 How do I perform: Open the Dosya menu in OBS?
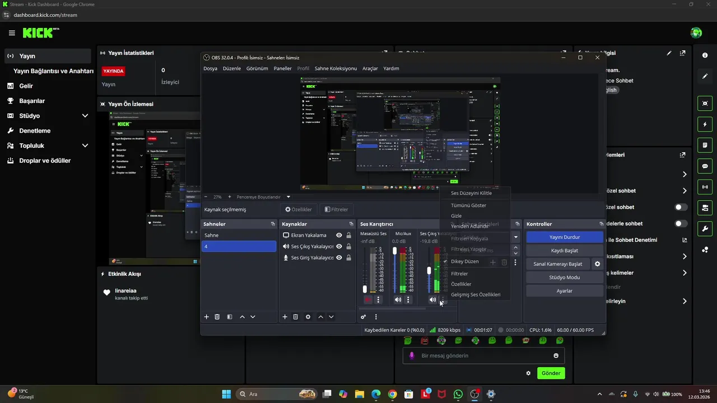[x=210, y=68]
